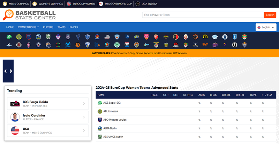The image size is (279, 144).
Task: Open ALBA Berlin logo in team strip
Action: [x=38, y=37]
